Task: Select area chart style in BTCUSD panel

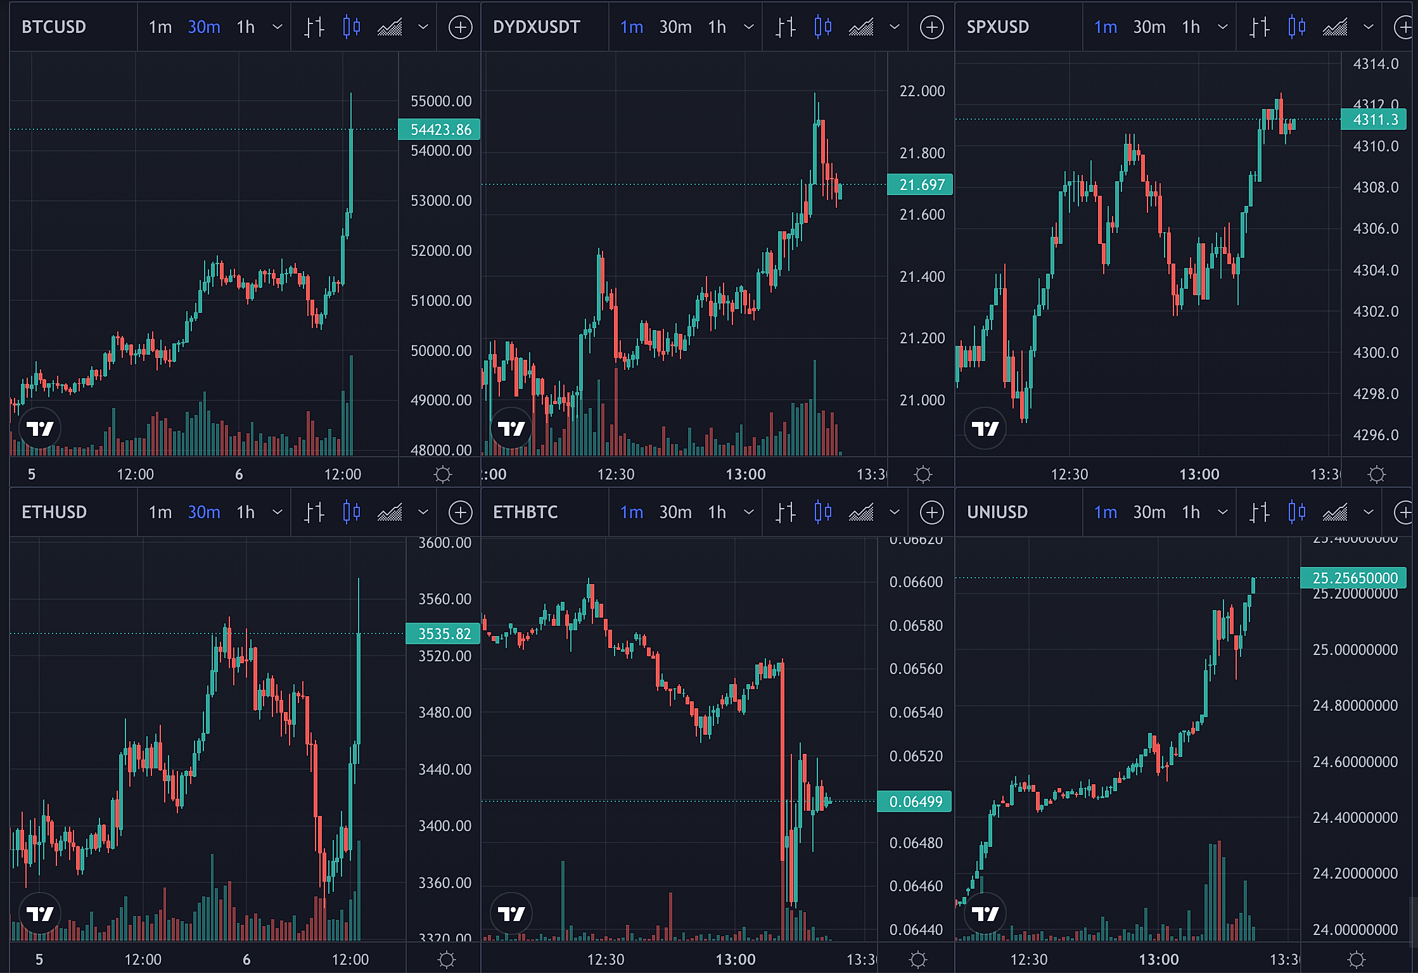Action: (390, 27)
